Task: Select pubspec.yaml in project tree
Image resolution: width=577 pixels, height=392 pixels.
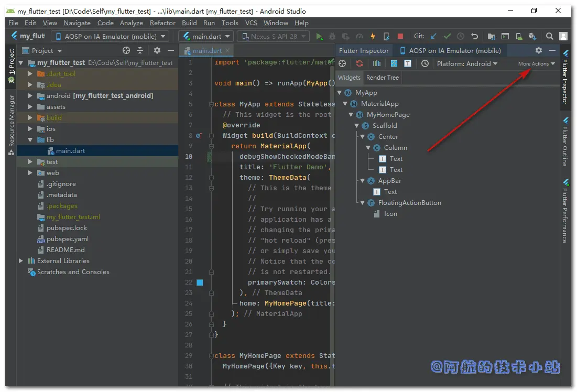Action: coord(67,239)
